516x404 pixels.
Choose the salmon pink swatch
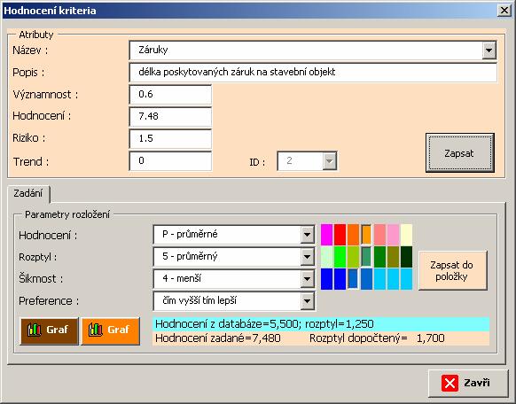point(379,235)
